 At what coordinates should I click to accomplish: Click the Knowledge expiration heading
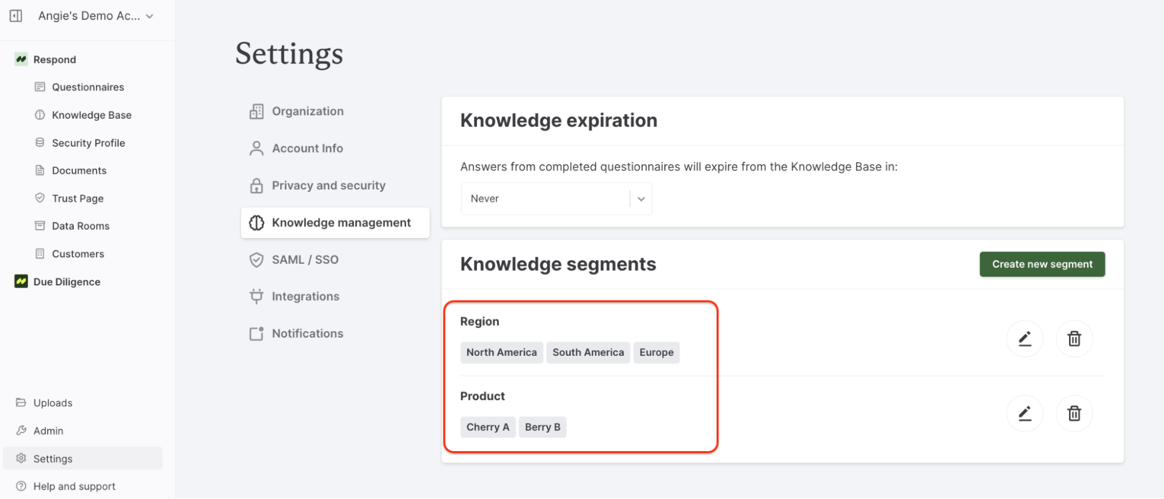pos(559,121)
